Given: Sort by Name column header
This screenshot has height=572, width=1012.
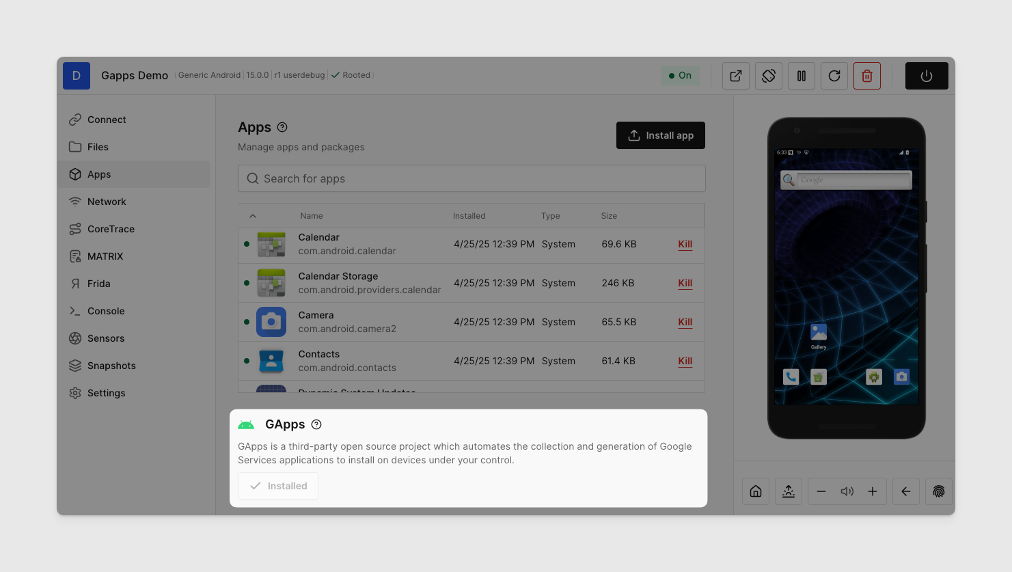Looking at the screenshot, I should pos(312,216).
